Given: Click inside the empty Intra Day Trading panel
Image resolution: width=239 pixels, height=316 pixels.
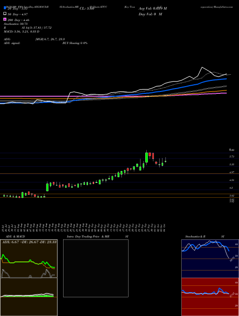Looking at the screenshot, I should [x=96, y=268].
